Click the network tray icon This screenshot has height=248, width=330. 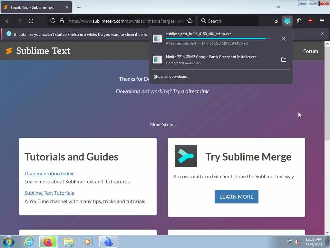(290, 242)
